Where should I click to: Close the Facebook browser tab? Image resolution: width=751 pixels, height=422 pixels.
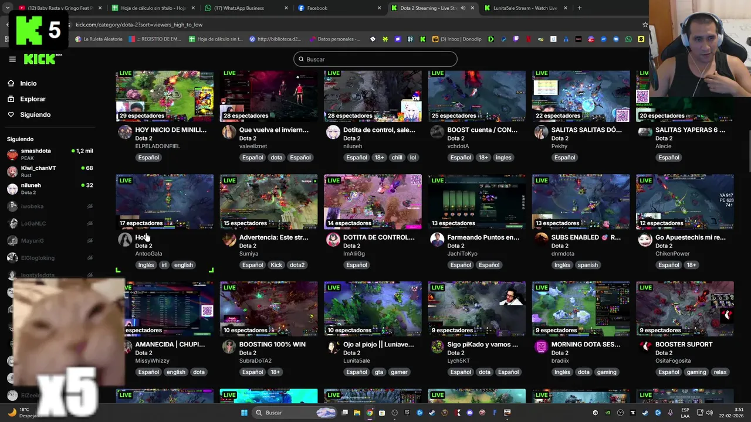click(x=379, y=8)
